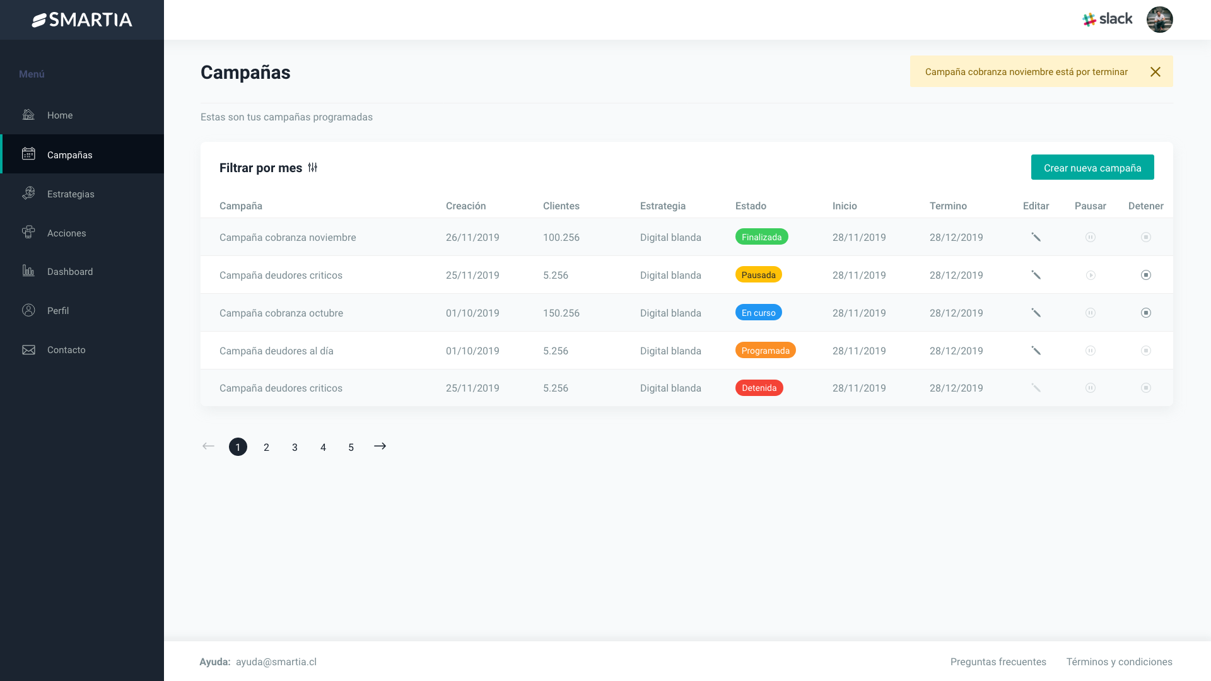Click the Slack icon in the header
This screenshot has height=681, width=1211.
[x=1089, y=18]
